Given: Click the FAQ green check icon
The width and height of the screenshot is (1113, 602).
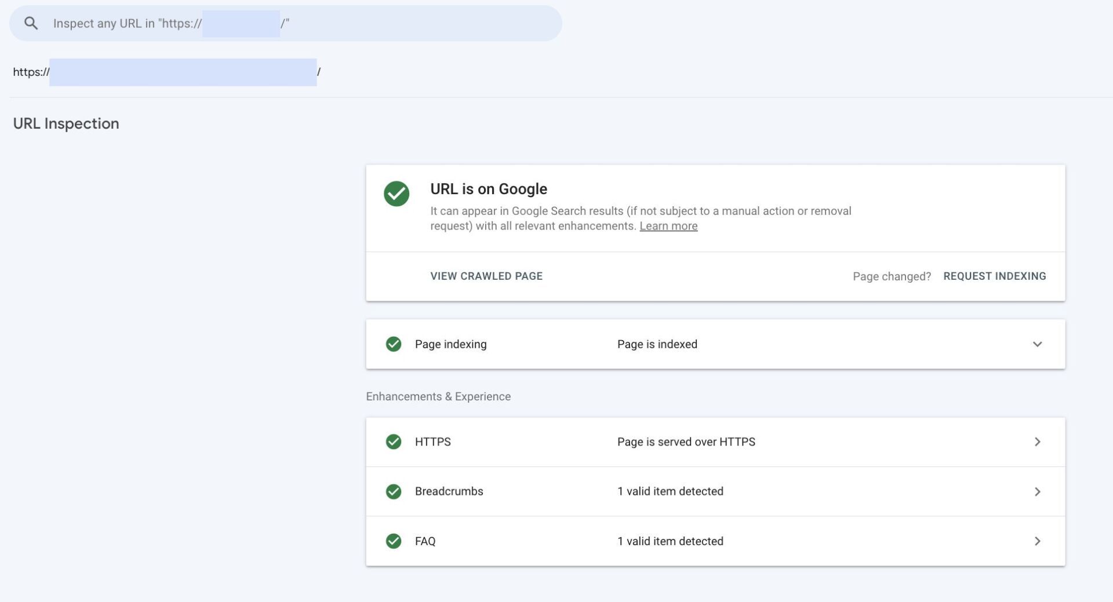Looking at the screenshot, I should (394, 541).
